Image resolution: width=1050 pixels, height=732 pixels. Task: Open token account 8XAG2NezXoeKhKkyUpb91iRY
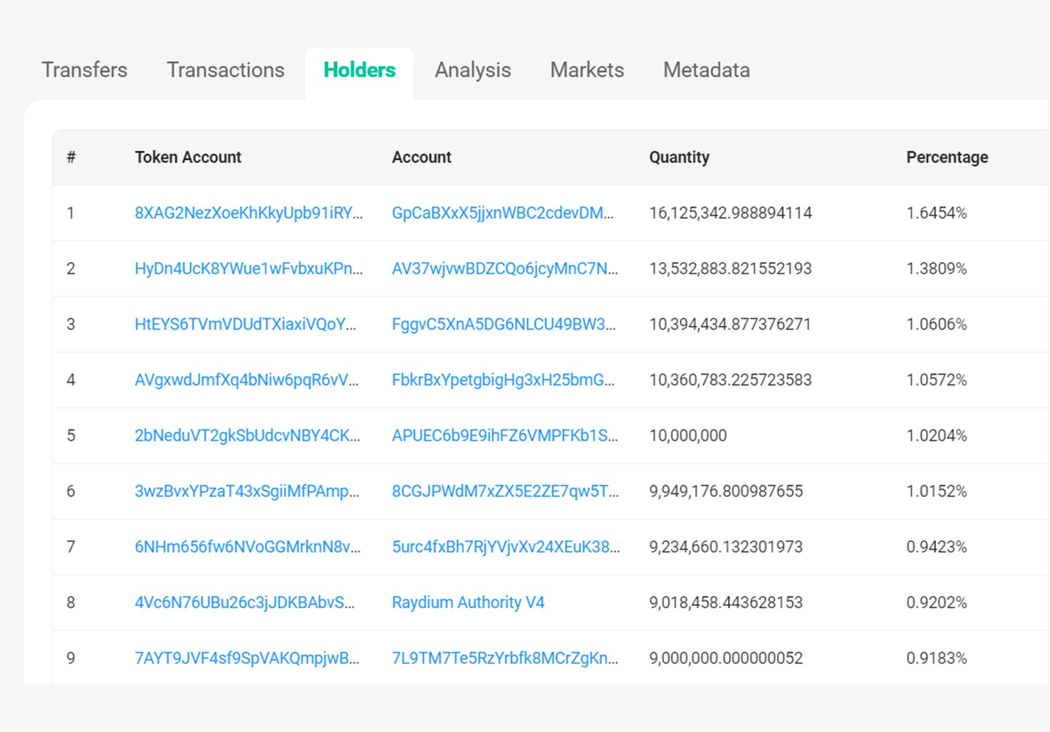click(x=249, y=213)
